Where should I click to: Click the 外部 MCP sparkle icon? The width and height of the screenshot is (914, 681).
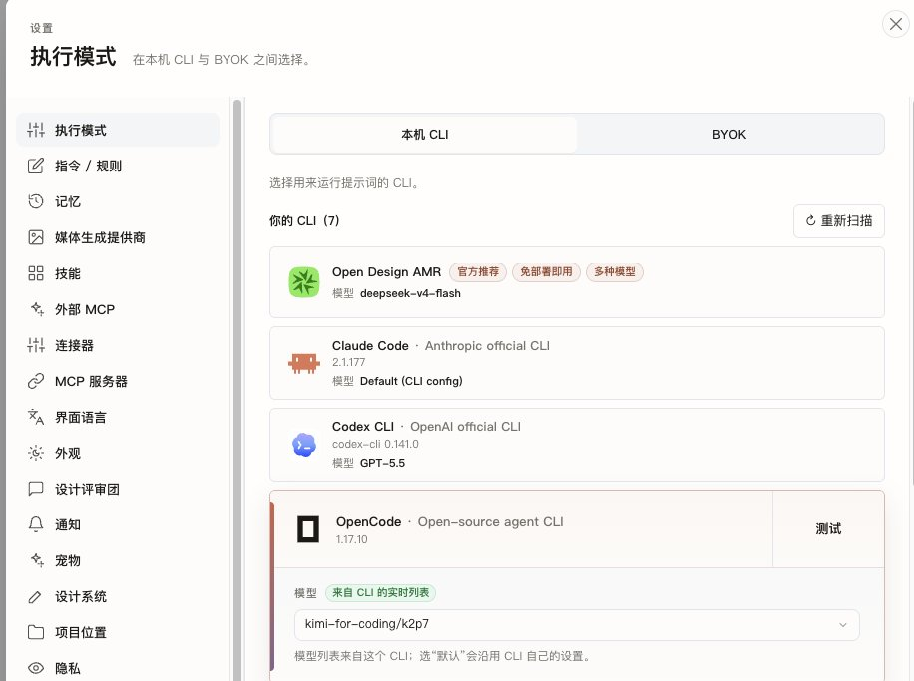(37, 309)
